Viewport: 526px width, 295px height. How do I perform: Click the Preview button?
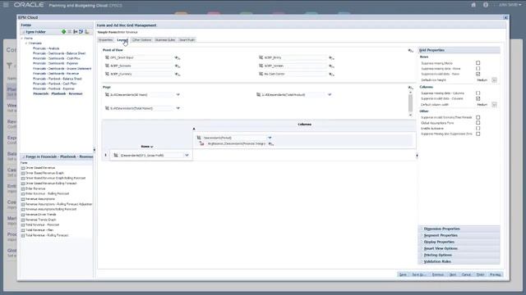coord(495,275)
